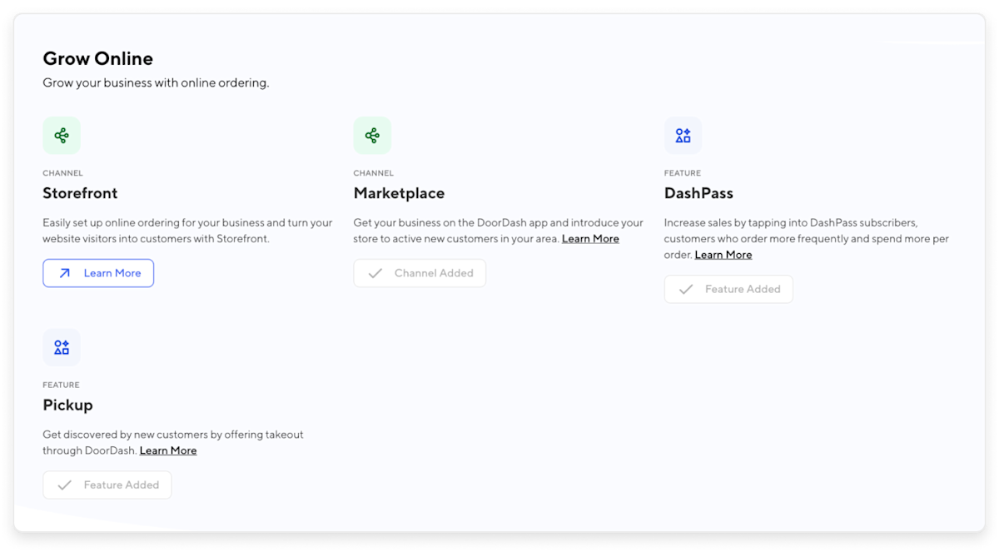Open Storefront Learn More button
The height and width of the screenshot is (557, 999).
click(x=98, y=273)
